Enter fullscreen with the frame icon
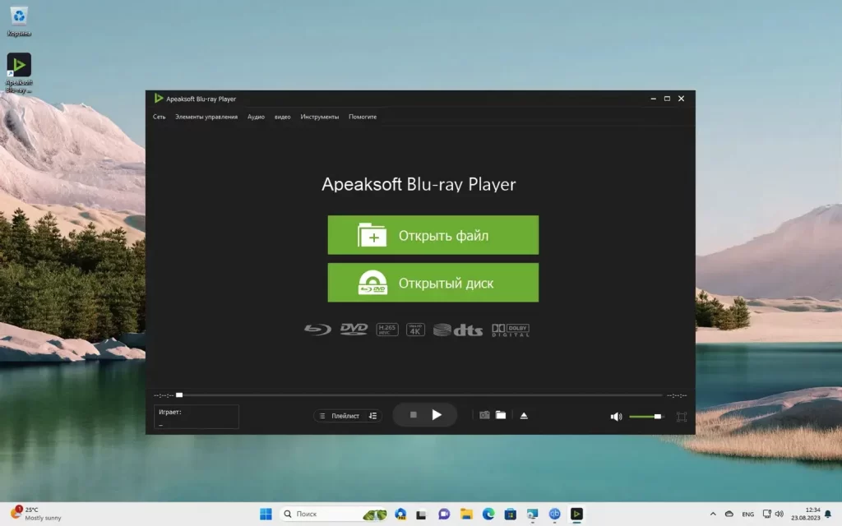Image resolution: width=842 pixels, height=526 pixels. tap(680, 417)
